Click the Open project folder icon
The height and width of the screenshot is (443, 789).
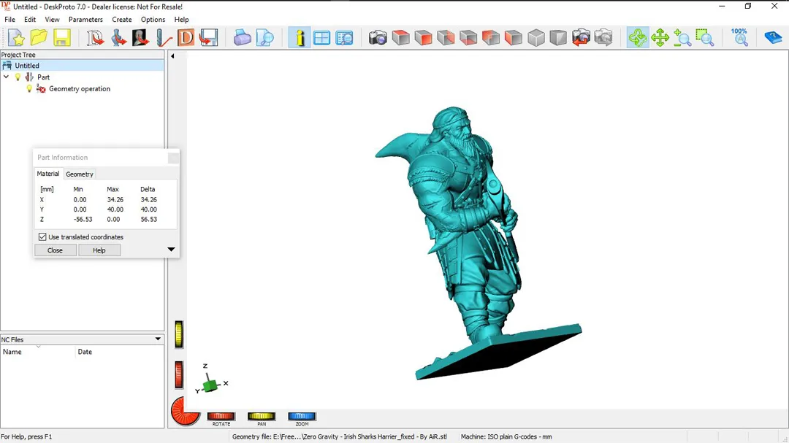(x=39, y=38)
